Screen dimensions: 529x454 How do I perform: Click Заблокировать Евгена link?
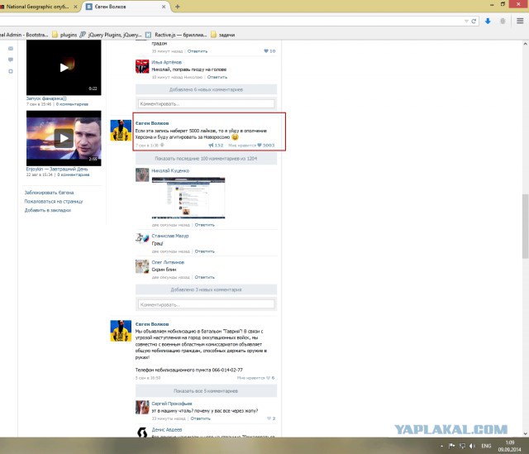click(55, 192)
